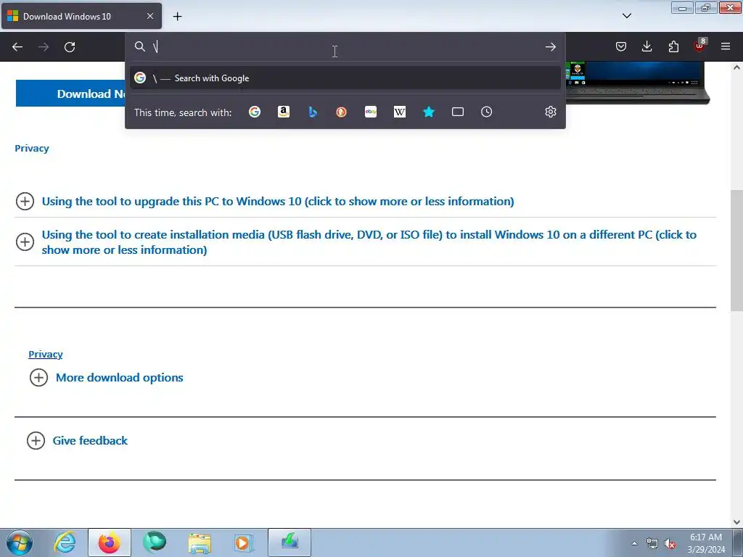Viewport: 743px width, 557px height.
Task: Click the Download Now button
Action: click(70, 94)
